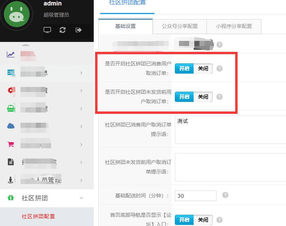The height and width of the screenshot is (226, 286).
Task: Click the logout arrow icon in header
Action: pyautogui.click(x=78, y=30)
